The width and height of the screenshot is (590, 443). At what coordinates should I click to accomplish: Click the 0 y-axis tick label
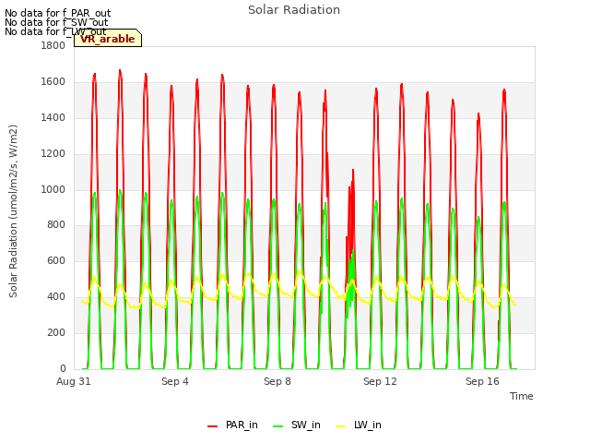(x=63, y=368)
